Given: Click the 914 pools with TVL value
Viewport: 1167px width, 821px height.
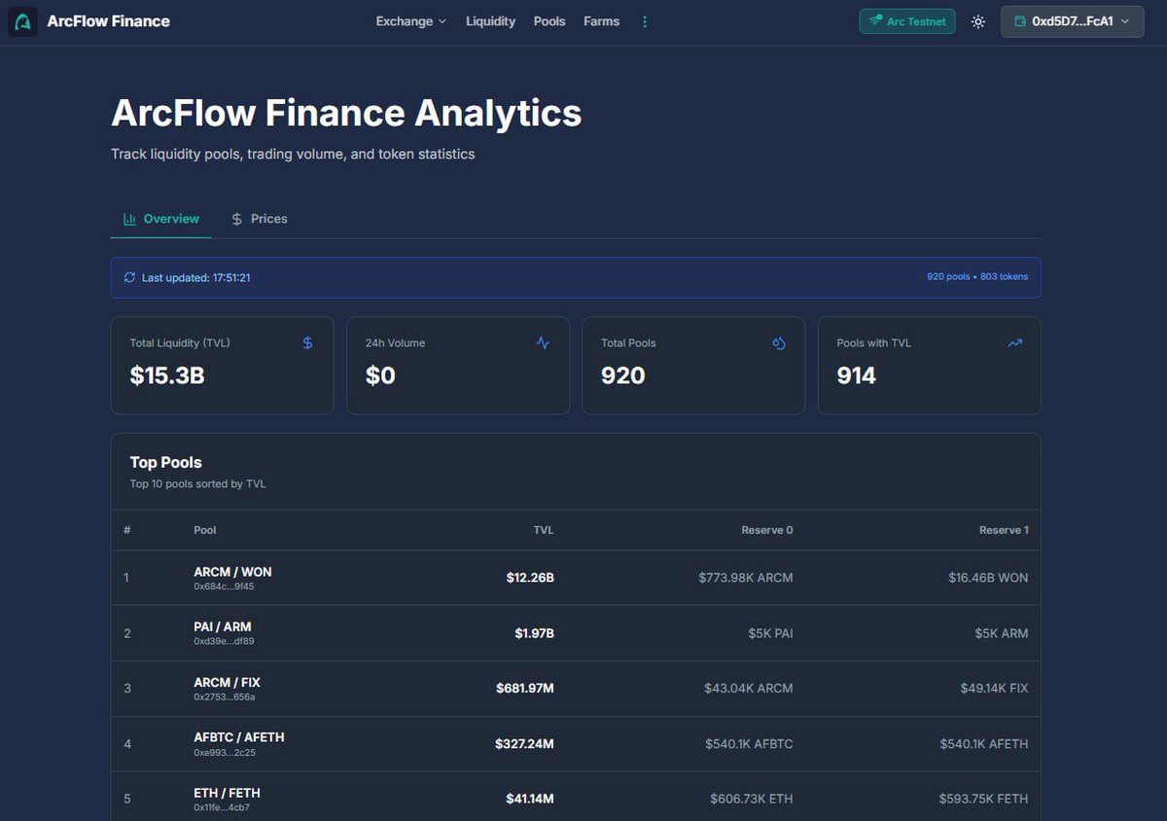Looking at the screenshot, I should click(857, 375).
